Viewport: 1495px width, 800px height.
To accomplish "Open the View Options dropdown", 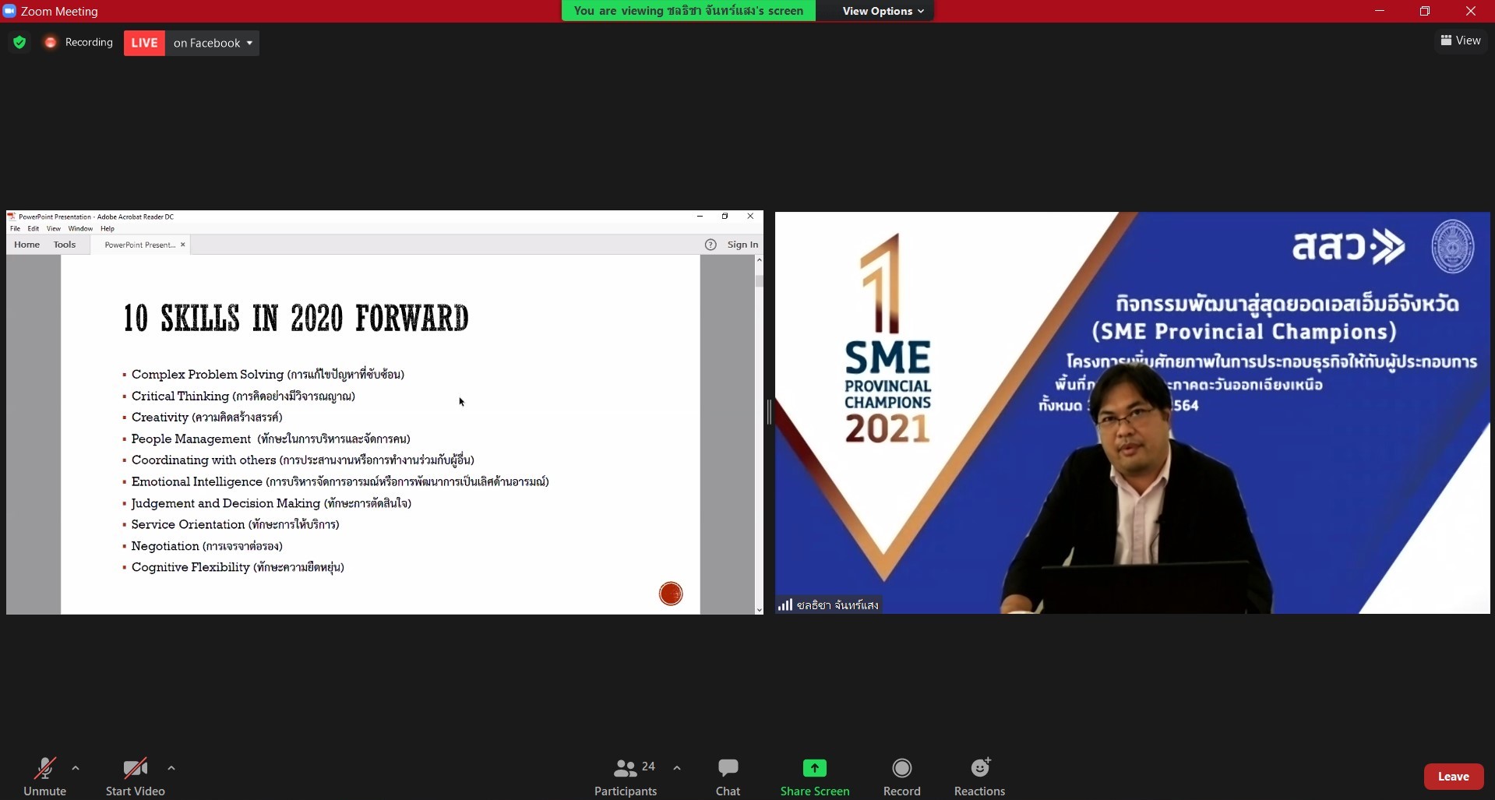I will [x=883, y=11].
